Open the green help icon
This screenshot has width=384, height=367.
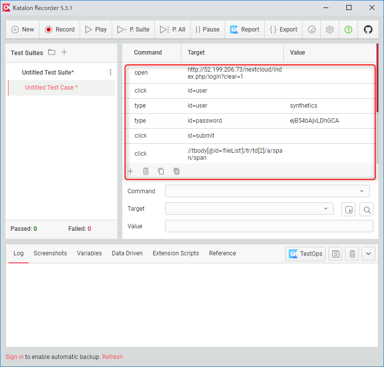click(348, 30)
